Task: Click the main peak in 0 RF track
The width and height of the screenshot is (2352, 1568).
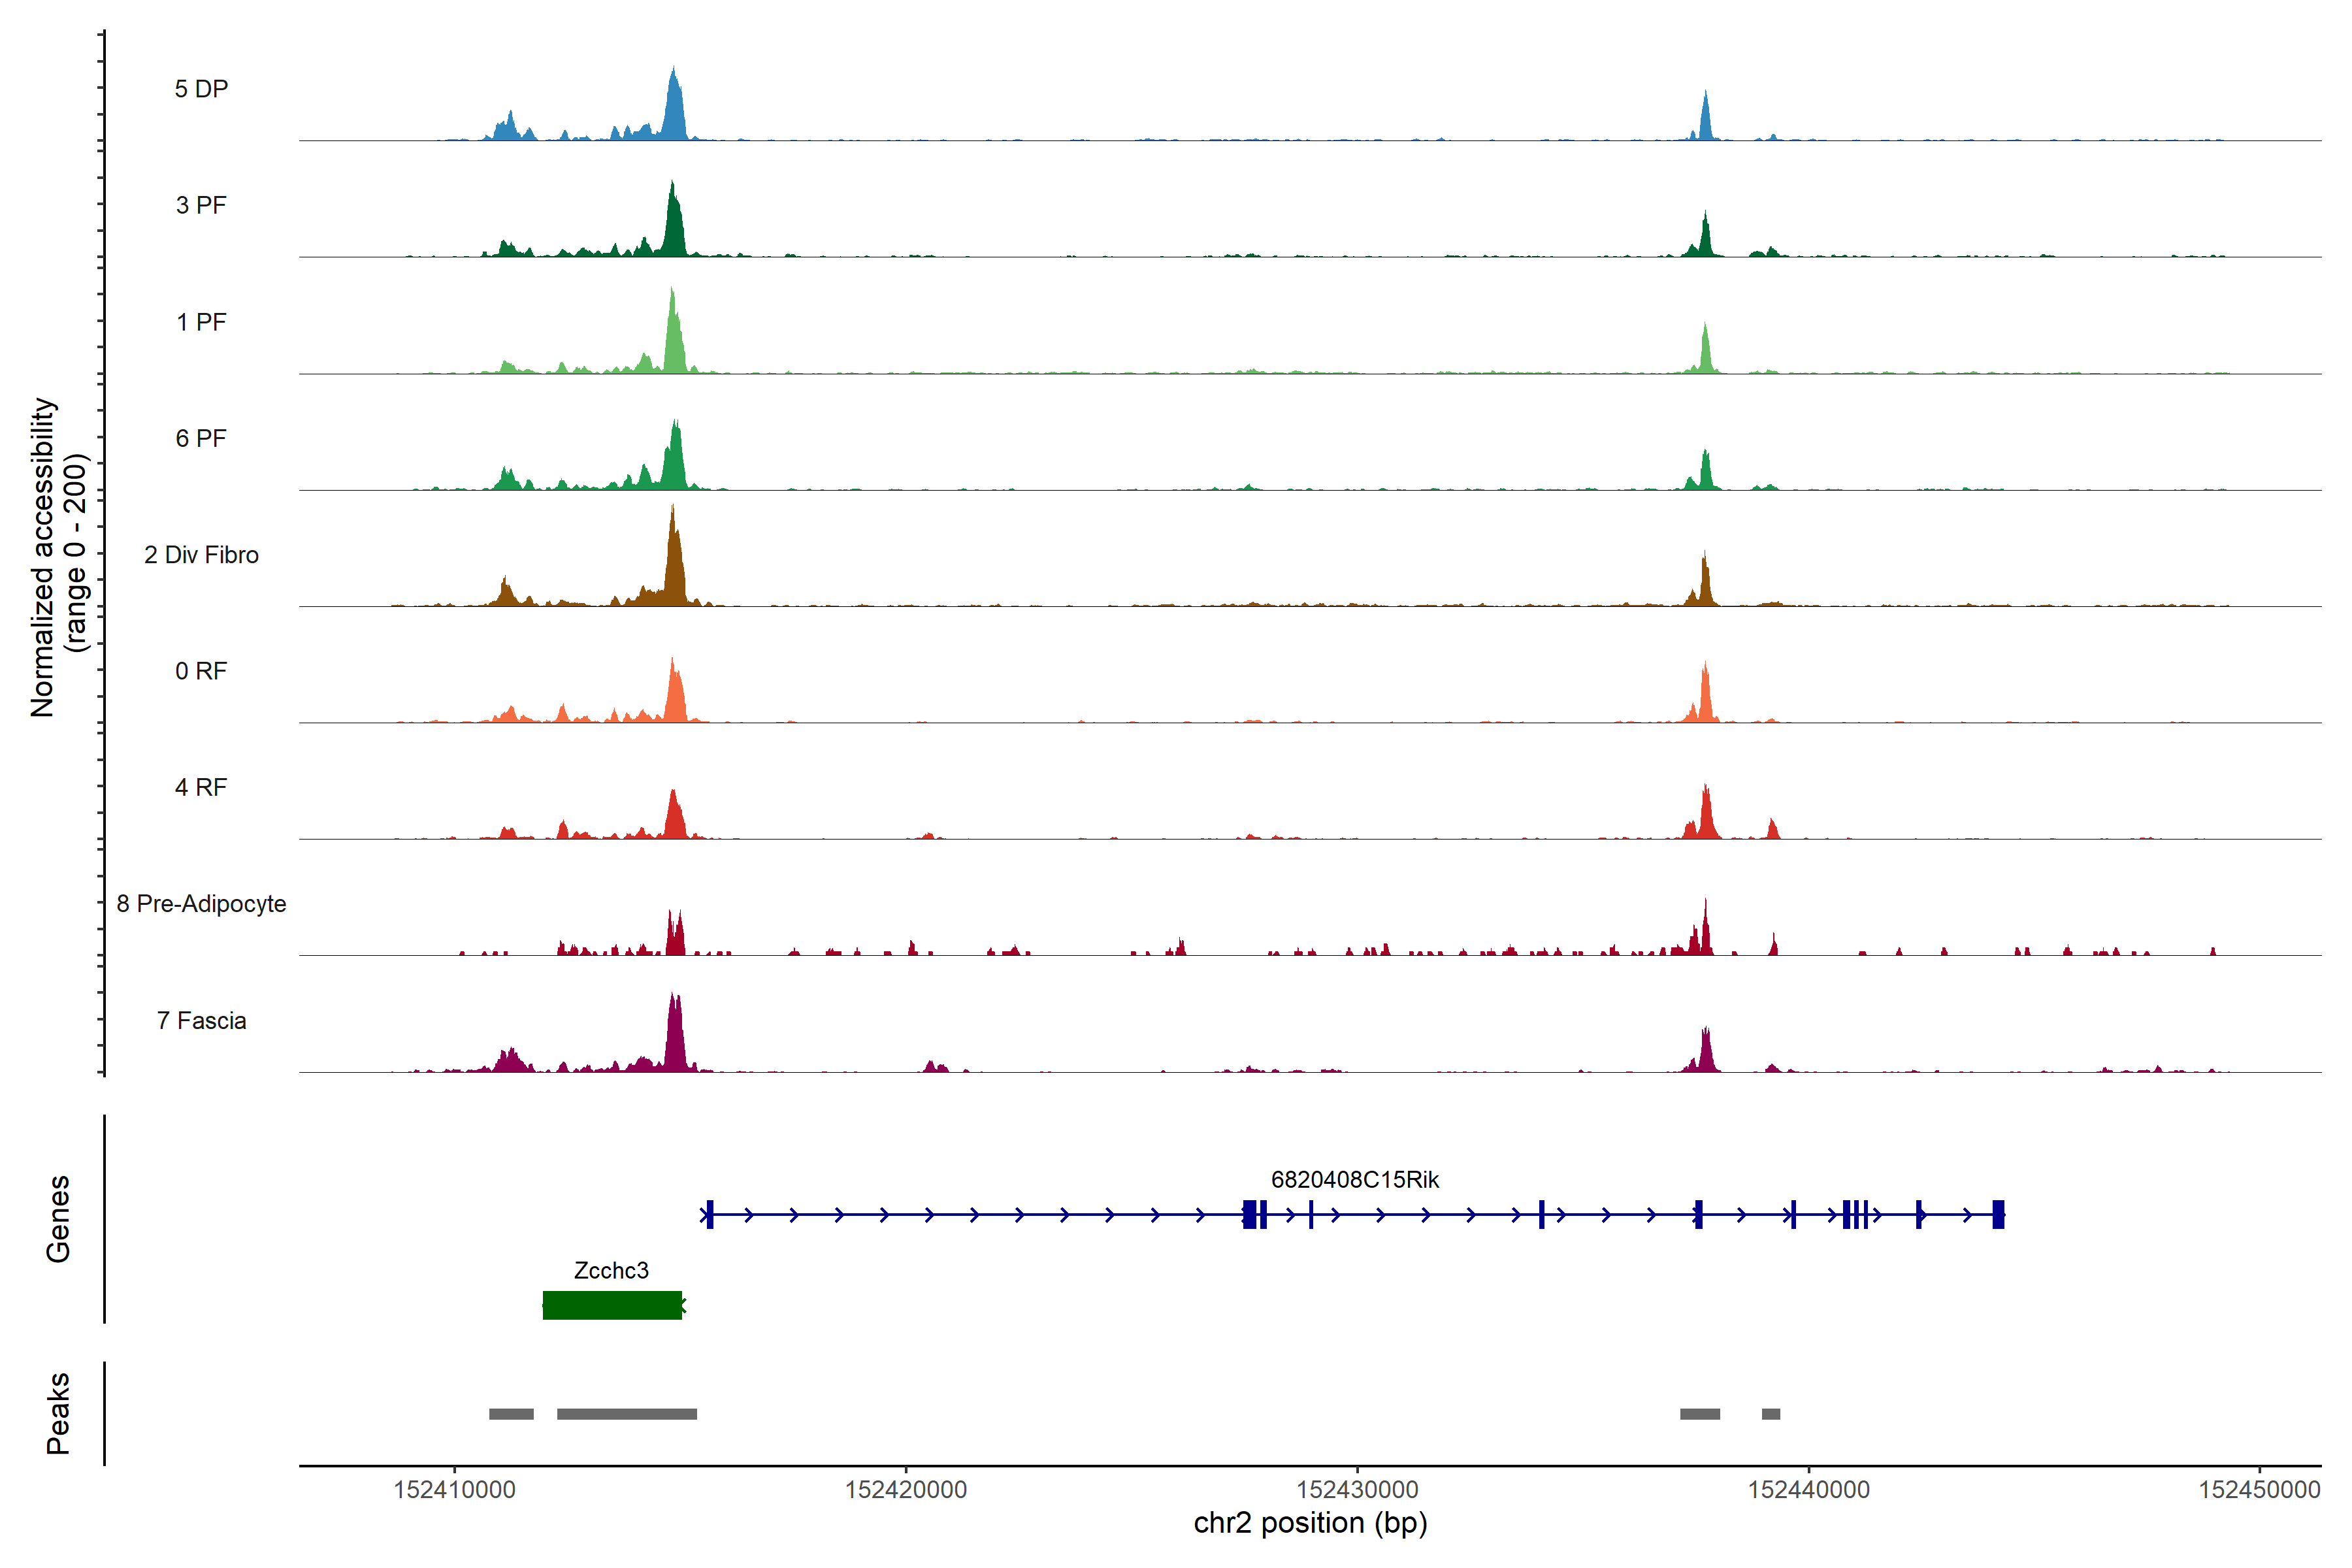Action: pos(675,695)
